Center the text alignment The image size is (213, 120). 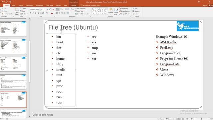click(59, 13)
